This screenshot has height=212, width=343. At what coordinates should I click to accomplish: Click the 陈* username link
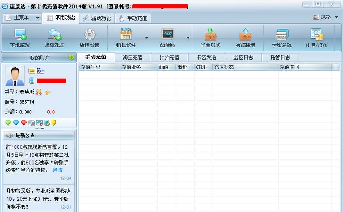(x=40, y=71)
